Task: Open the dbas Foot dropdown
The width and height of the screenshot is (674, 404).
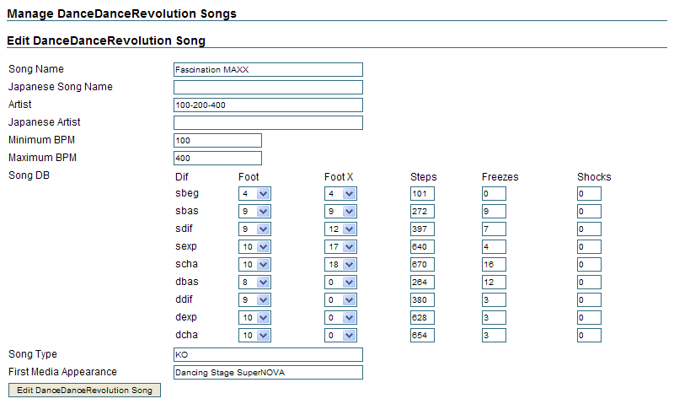Action: (254, 283)
